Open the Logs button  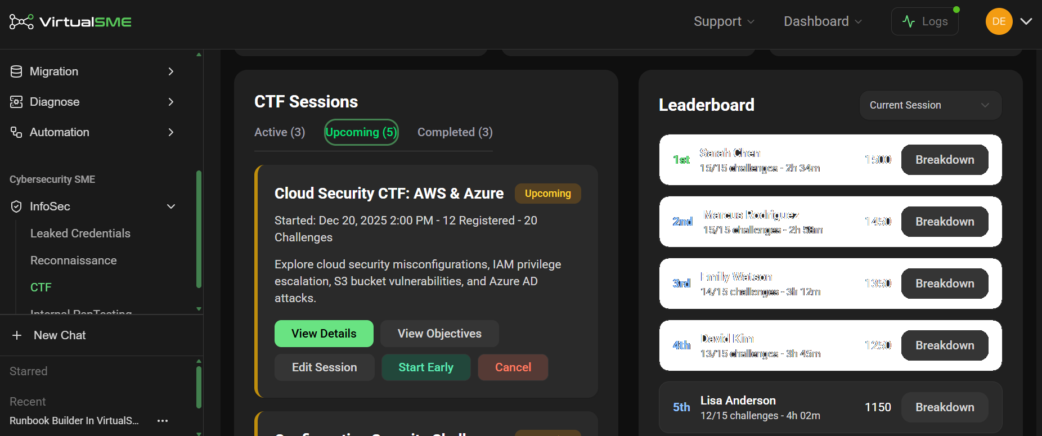click(925, 21)
